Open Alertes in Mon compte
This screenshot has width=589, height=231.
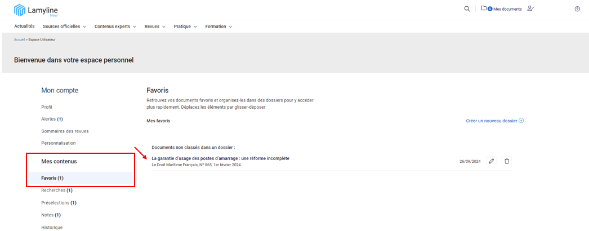coord(52,119)
